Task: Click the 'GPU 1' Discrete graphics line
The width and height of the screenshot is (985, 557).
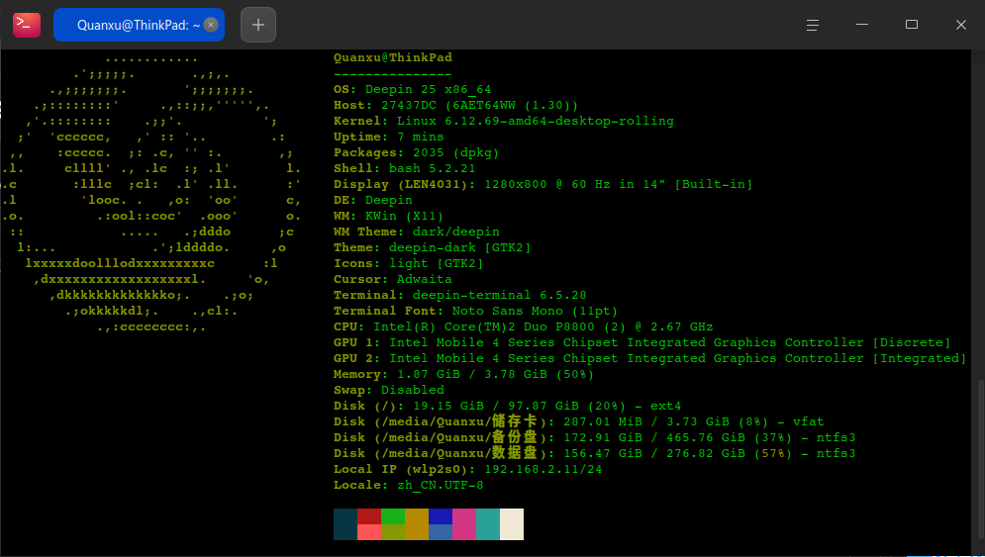Action: [642, 342]
